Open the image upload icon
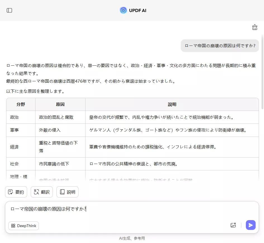264x243 pixels. (x=233, y=225)
